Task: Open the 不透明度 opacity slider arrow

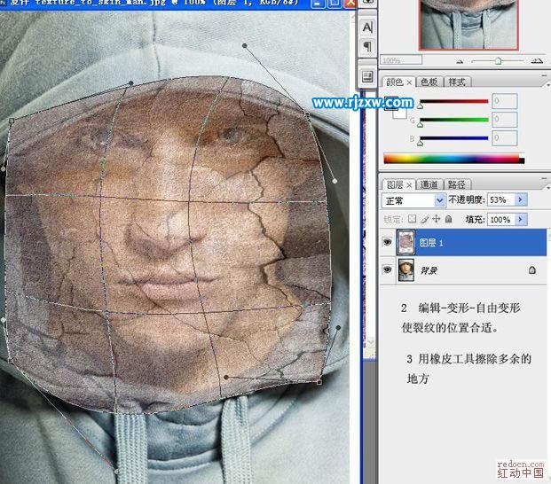Action: (x=521, y=199)
